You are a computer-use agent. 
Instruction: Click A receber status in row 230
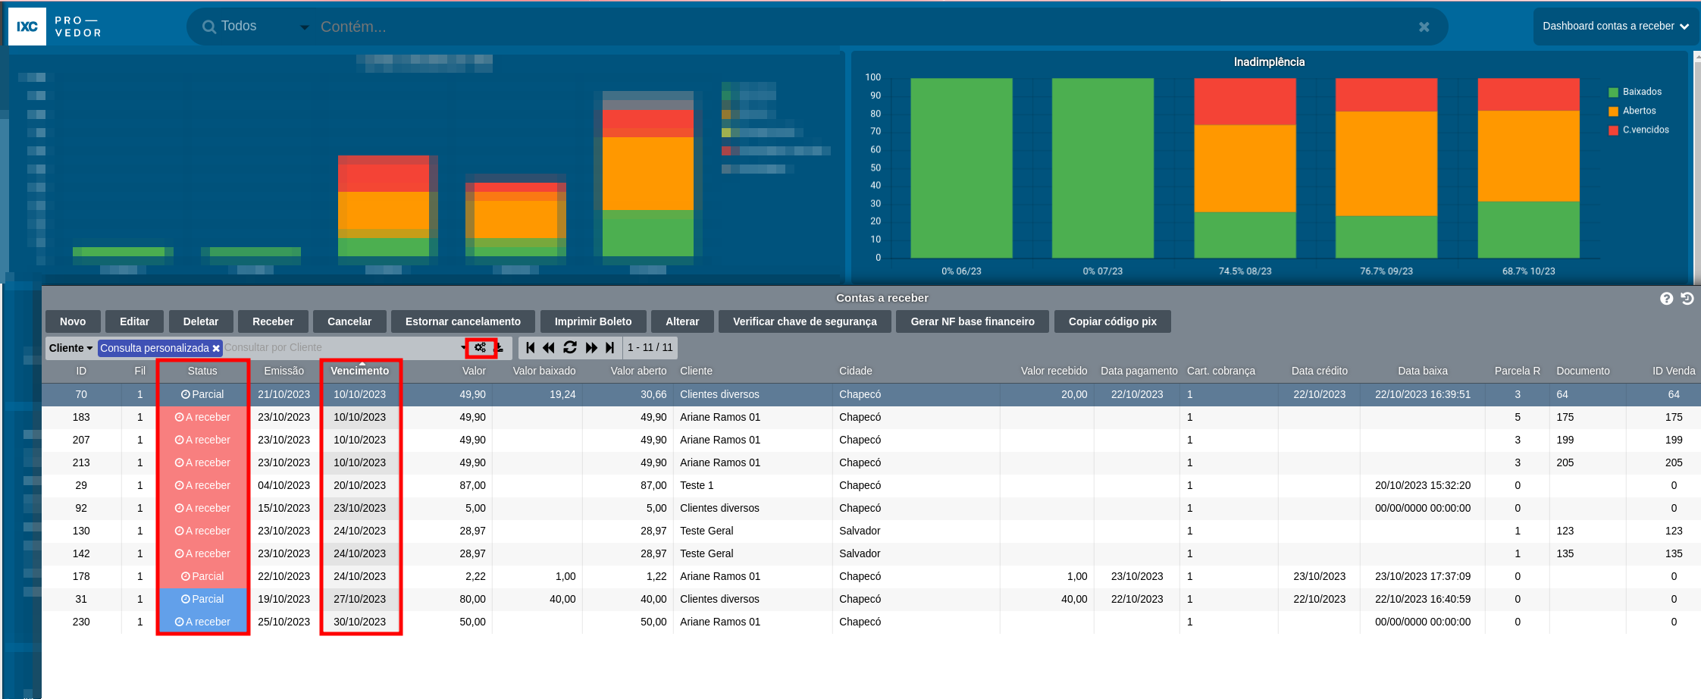click(x=202, y=622)
